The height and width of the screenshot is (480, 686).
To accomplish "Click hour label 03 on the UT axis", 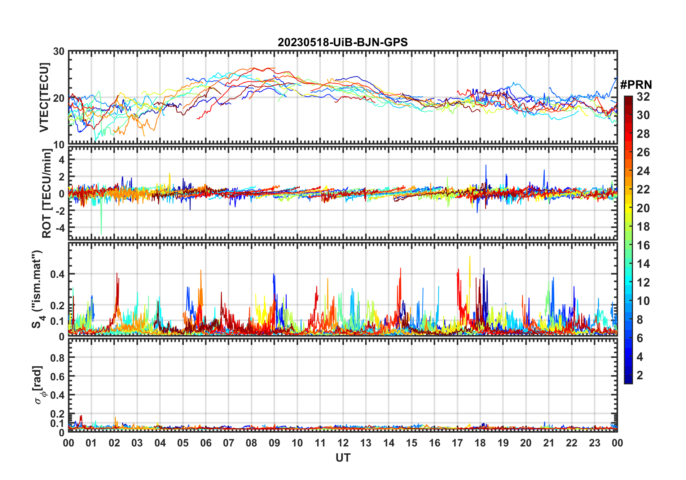I will [137, 443].
